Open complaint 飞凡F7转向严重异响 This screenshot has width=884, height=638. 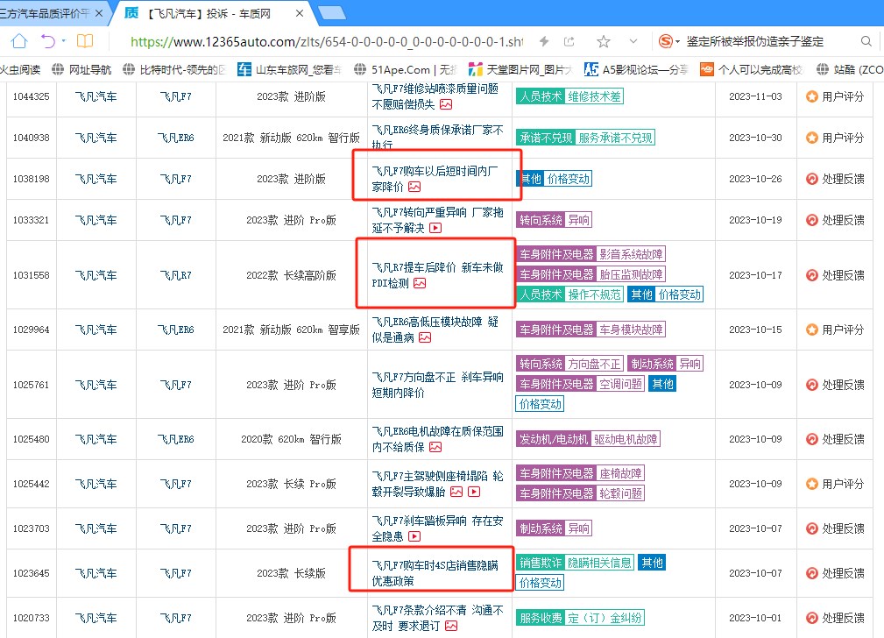click(x=437, y=220)
